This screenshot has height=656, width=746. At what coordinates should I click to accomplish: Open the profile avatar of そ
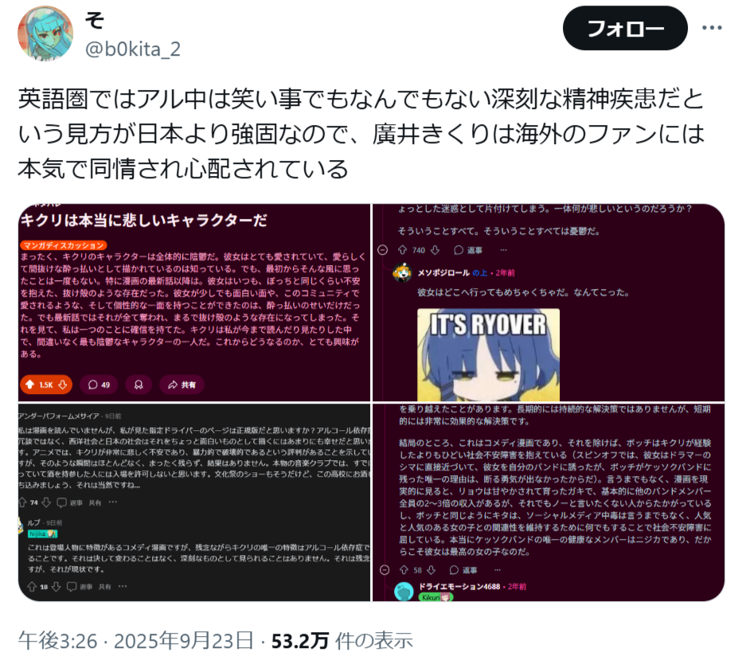45,33
